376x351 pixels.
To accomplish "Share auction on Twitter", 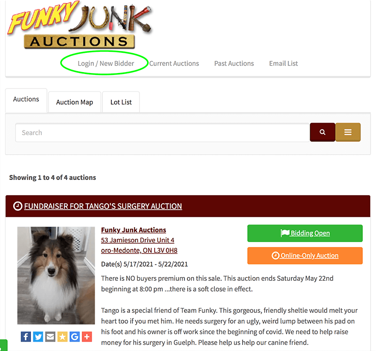I will tap(38, 336).
